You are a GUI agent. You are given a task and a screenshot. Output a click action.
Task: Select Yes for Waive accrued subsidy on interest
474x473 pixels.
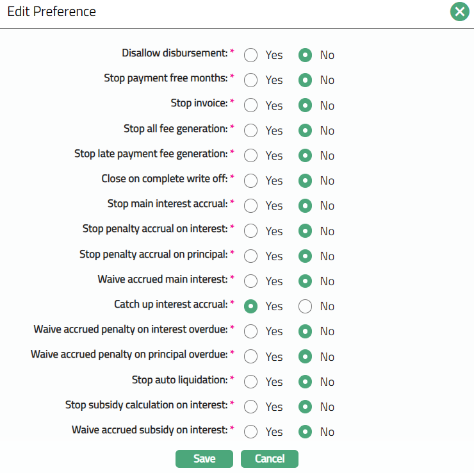(251, 432)
